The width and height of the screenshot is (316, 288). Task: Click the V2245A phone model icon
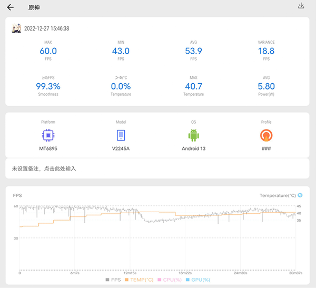click(121, 135)
